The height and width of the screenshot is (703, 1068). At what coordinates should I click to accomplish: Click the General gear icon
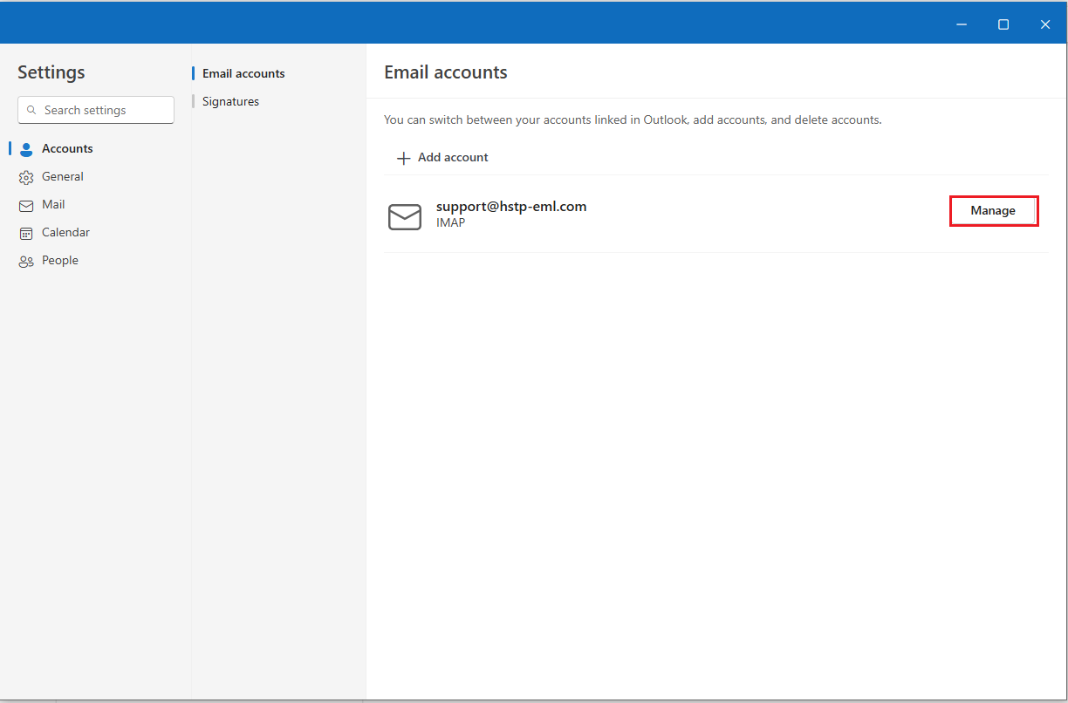click(26, 177)
